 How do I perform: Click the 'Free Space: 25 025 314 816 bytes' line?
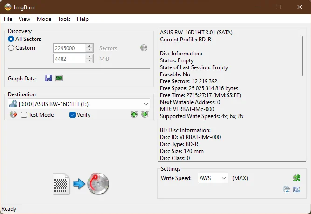[x=199, y=88]
